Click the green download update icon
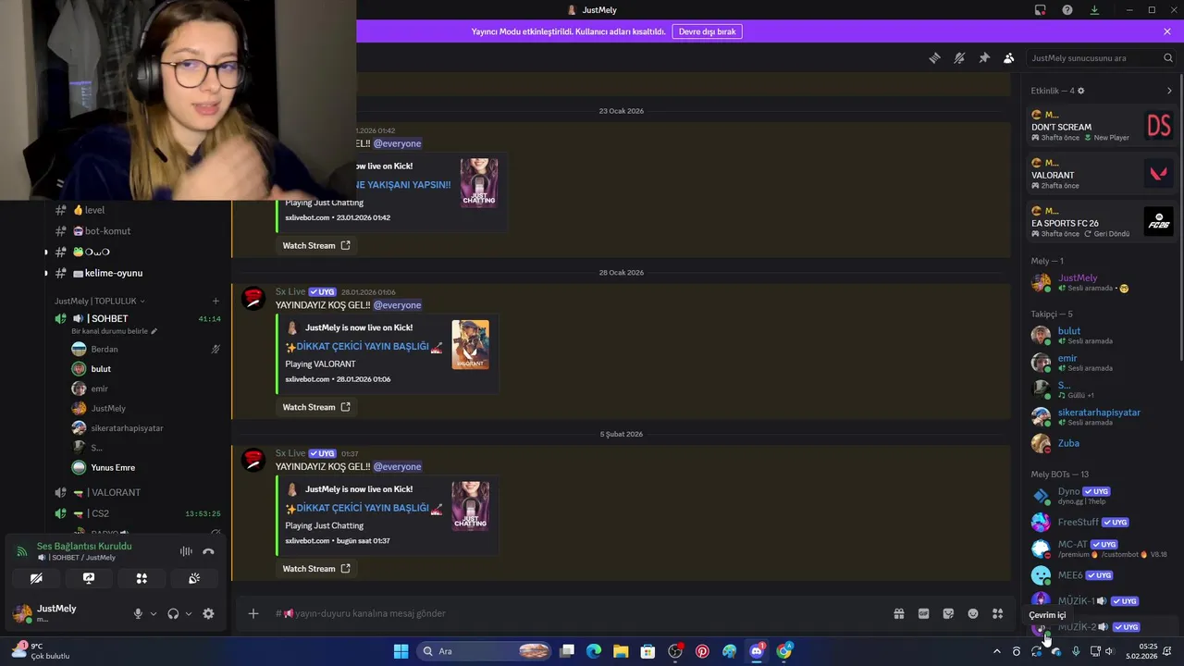This screenshot has width=1184, height=666. (x=1094, y=10)
